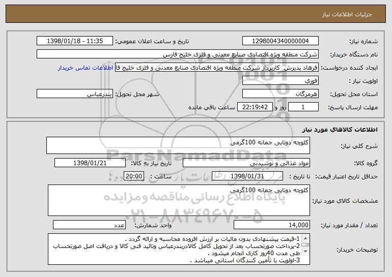Click the label ایجاد کننده درخواست
This screenshot has height=277, width=392.
pyautogui.click(x=349, y=68)
